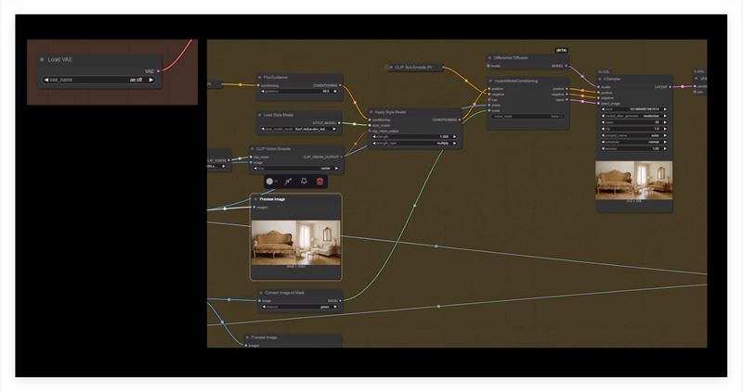Increase guidance value with right arrow in FluxGuidance

click(x=335, y=91)
